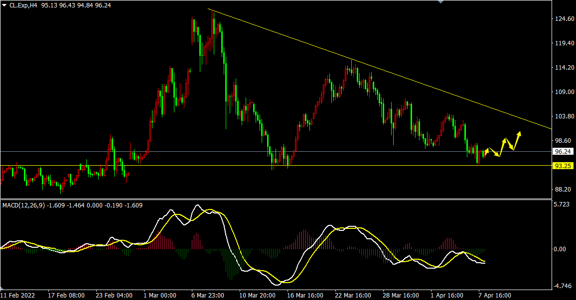Click the 124.60 price scale label

point(564,19)
